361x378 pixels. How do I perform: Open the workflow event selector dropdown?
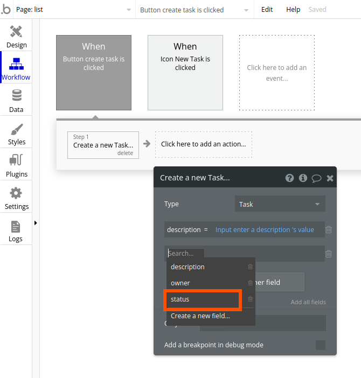(x=195, y=10)
